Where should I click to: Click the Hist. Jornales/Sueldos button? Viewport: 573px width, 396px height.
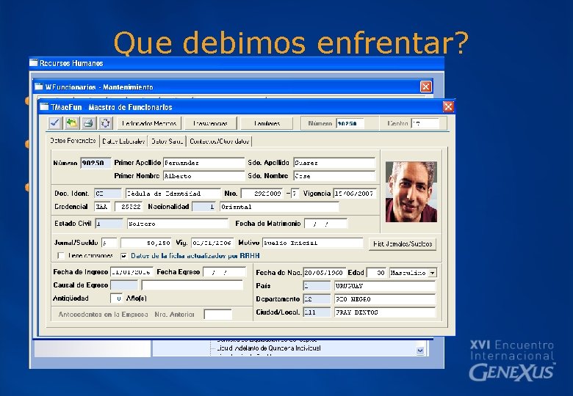coord(403,244)
